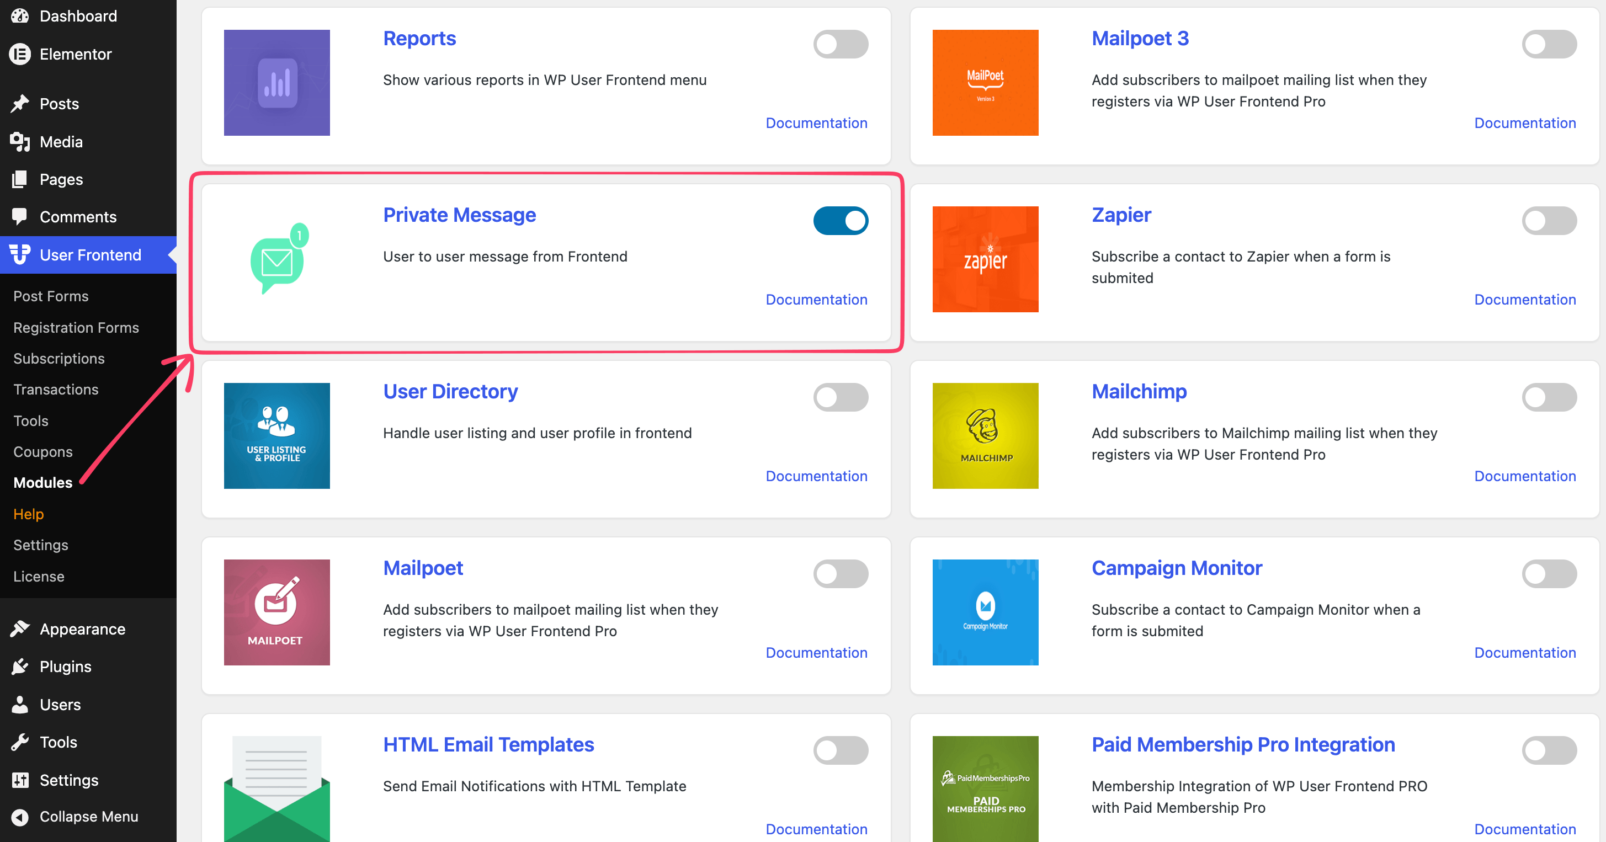Switch on the Zapier module
Image resolution: width=1606 pixels, height=842 pixels.
(1549, 221)
